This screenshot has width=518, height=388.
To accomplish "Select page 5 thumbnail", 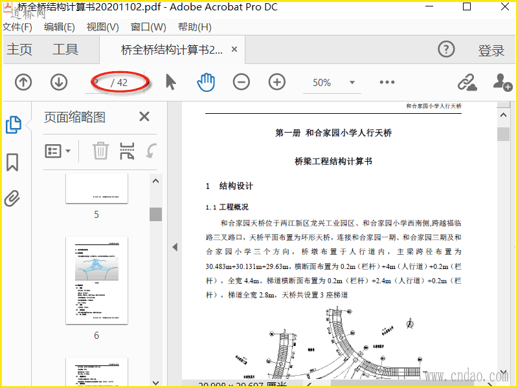I will coord(96,188).
